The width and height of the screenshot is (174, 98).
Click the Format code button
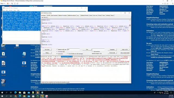pyautogui.click(x=112, y=53)
